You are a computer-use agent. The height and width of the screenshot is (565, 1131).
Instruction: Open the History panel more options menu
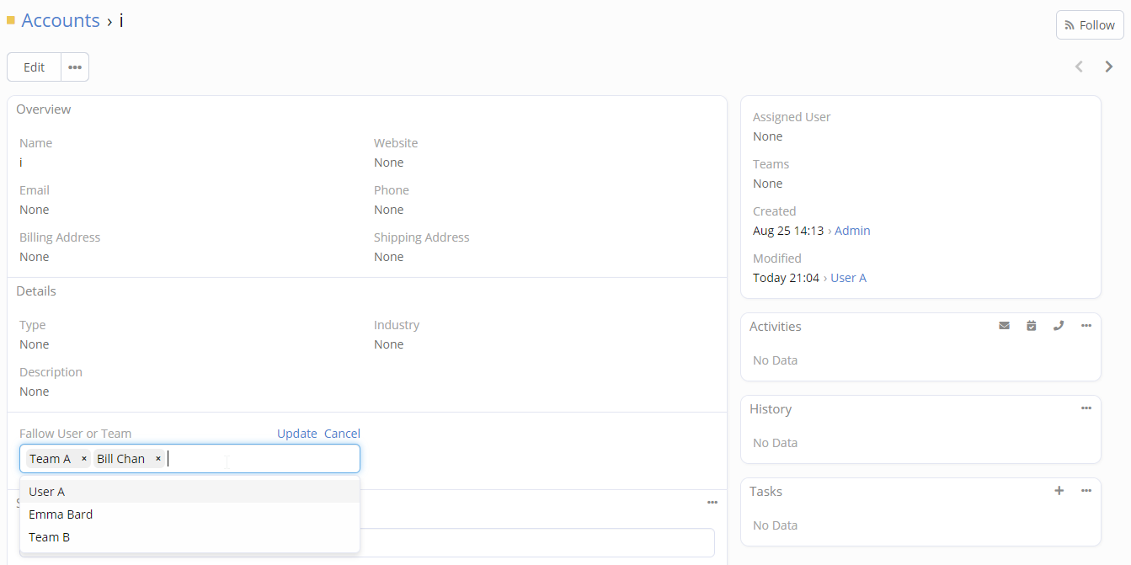pyautogui.click(x=1086, y=408)
